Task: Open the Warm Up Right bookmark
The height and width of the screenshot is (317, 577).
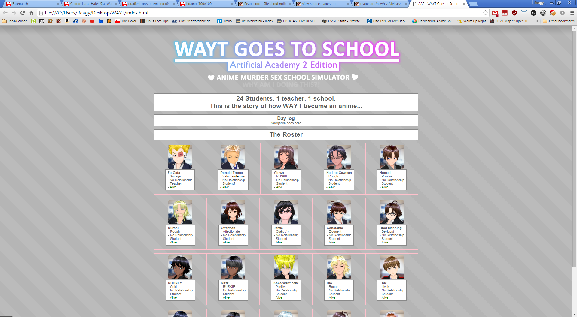Action: pyautogui.click(x=472, y=21)
